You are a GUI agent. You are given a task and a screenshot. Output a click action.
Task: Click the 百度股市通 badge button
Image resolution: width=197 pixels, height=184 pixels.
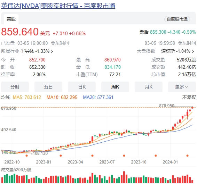tap(177, 19)
